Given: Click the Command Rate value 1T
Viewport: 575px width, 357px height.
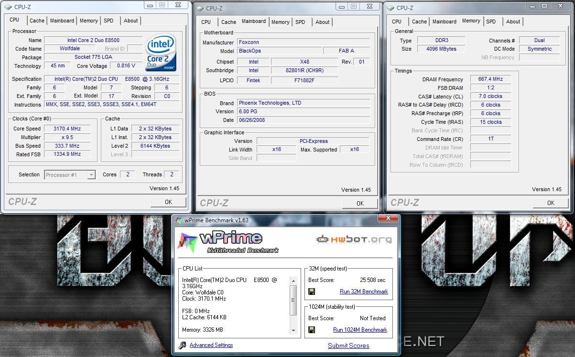Looking at the screenshot, I should tap(491, 139).
